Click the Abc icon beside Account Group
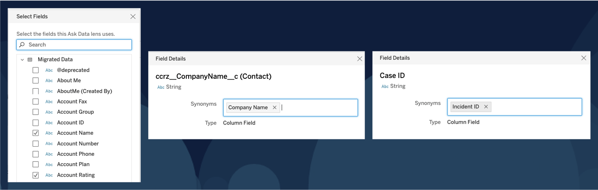 click(49, 112)
